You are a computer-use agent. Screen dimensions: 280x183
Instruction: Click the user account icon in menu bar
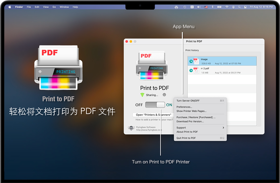pyautogui.click(x=233, y=7)
